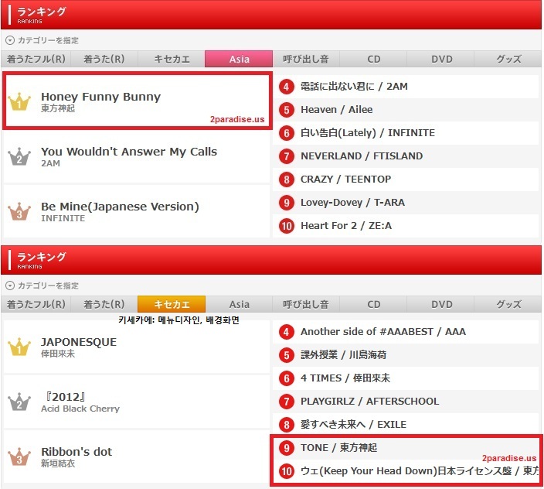
Task: Click rank 4 badge next to Another side of #AAABEST
Action: pyautogui.click(x=287, y=332)
